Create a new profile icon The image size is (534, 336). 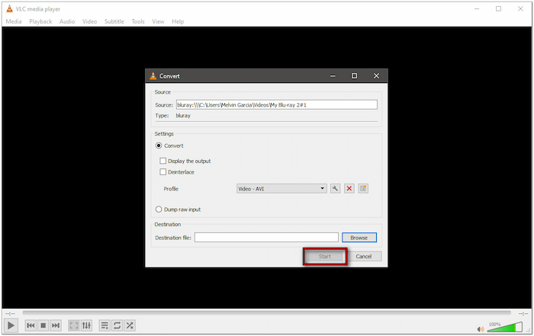tap(364, 188)
